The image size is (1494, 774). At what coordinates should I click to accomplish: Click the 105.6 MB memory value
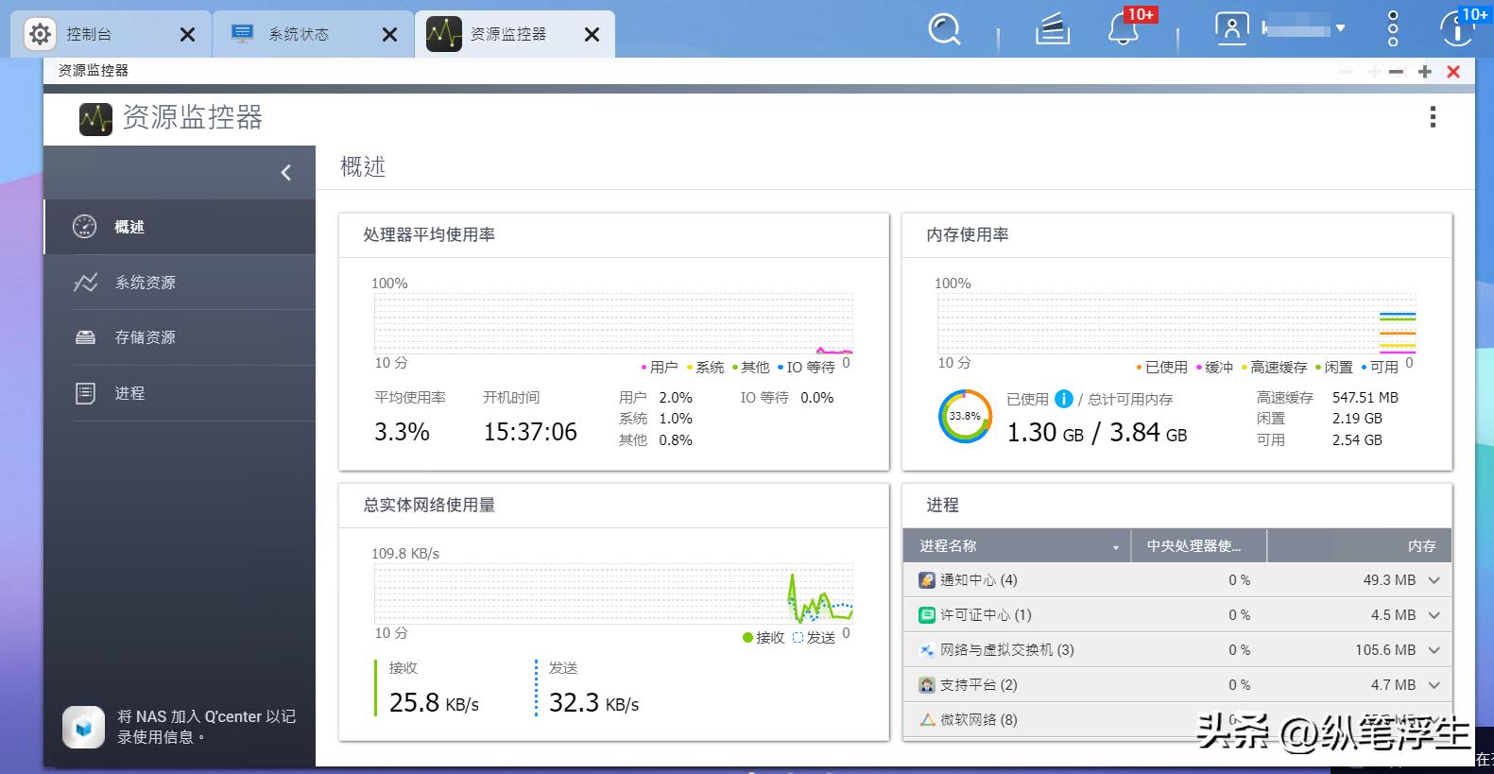click(1385, 650)
